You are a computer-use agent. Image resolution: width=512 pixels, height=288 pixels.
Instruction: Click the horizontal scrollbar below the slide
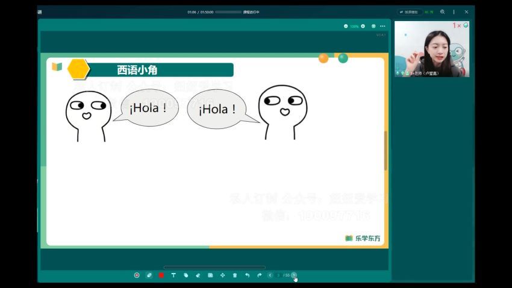click(x=214, y=268)
